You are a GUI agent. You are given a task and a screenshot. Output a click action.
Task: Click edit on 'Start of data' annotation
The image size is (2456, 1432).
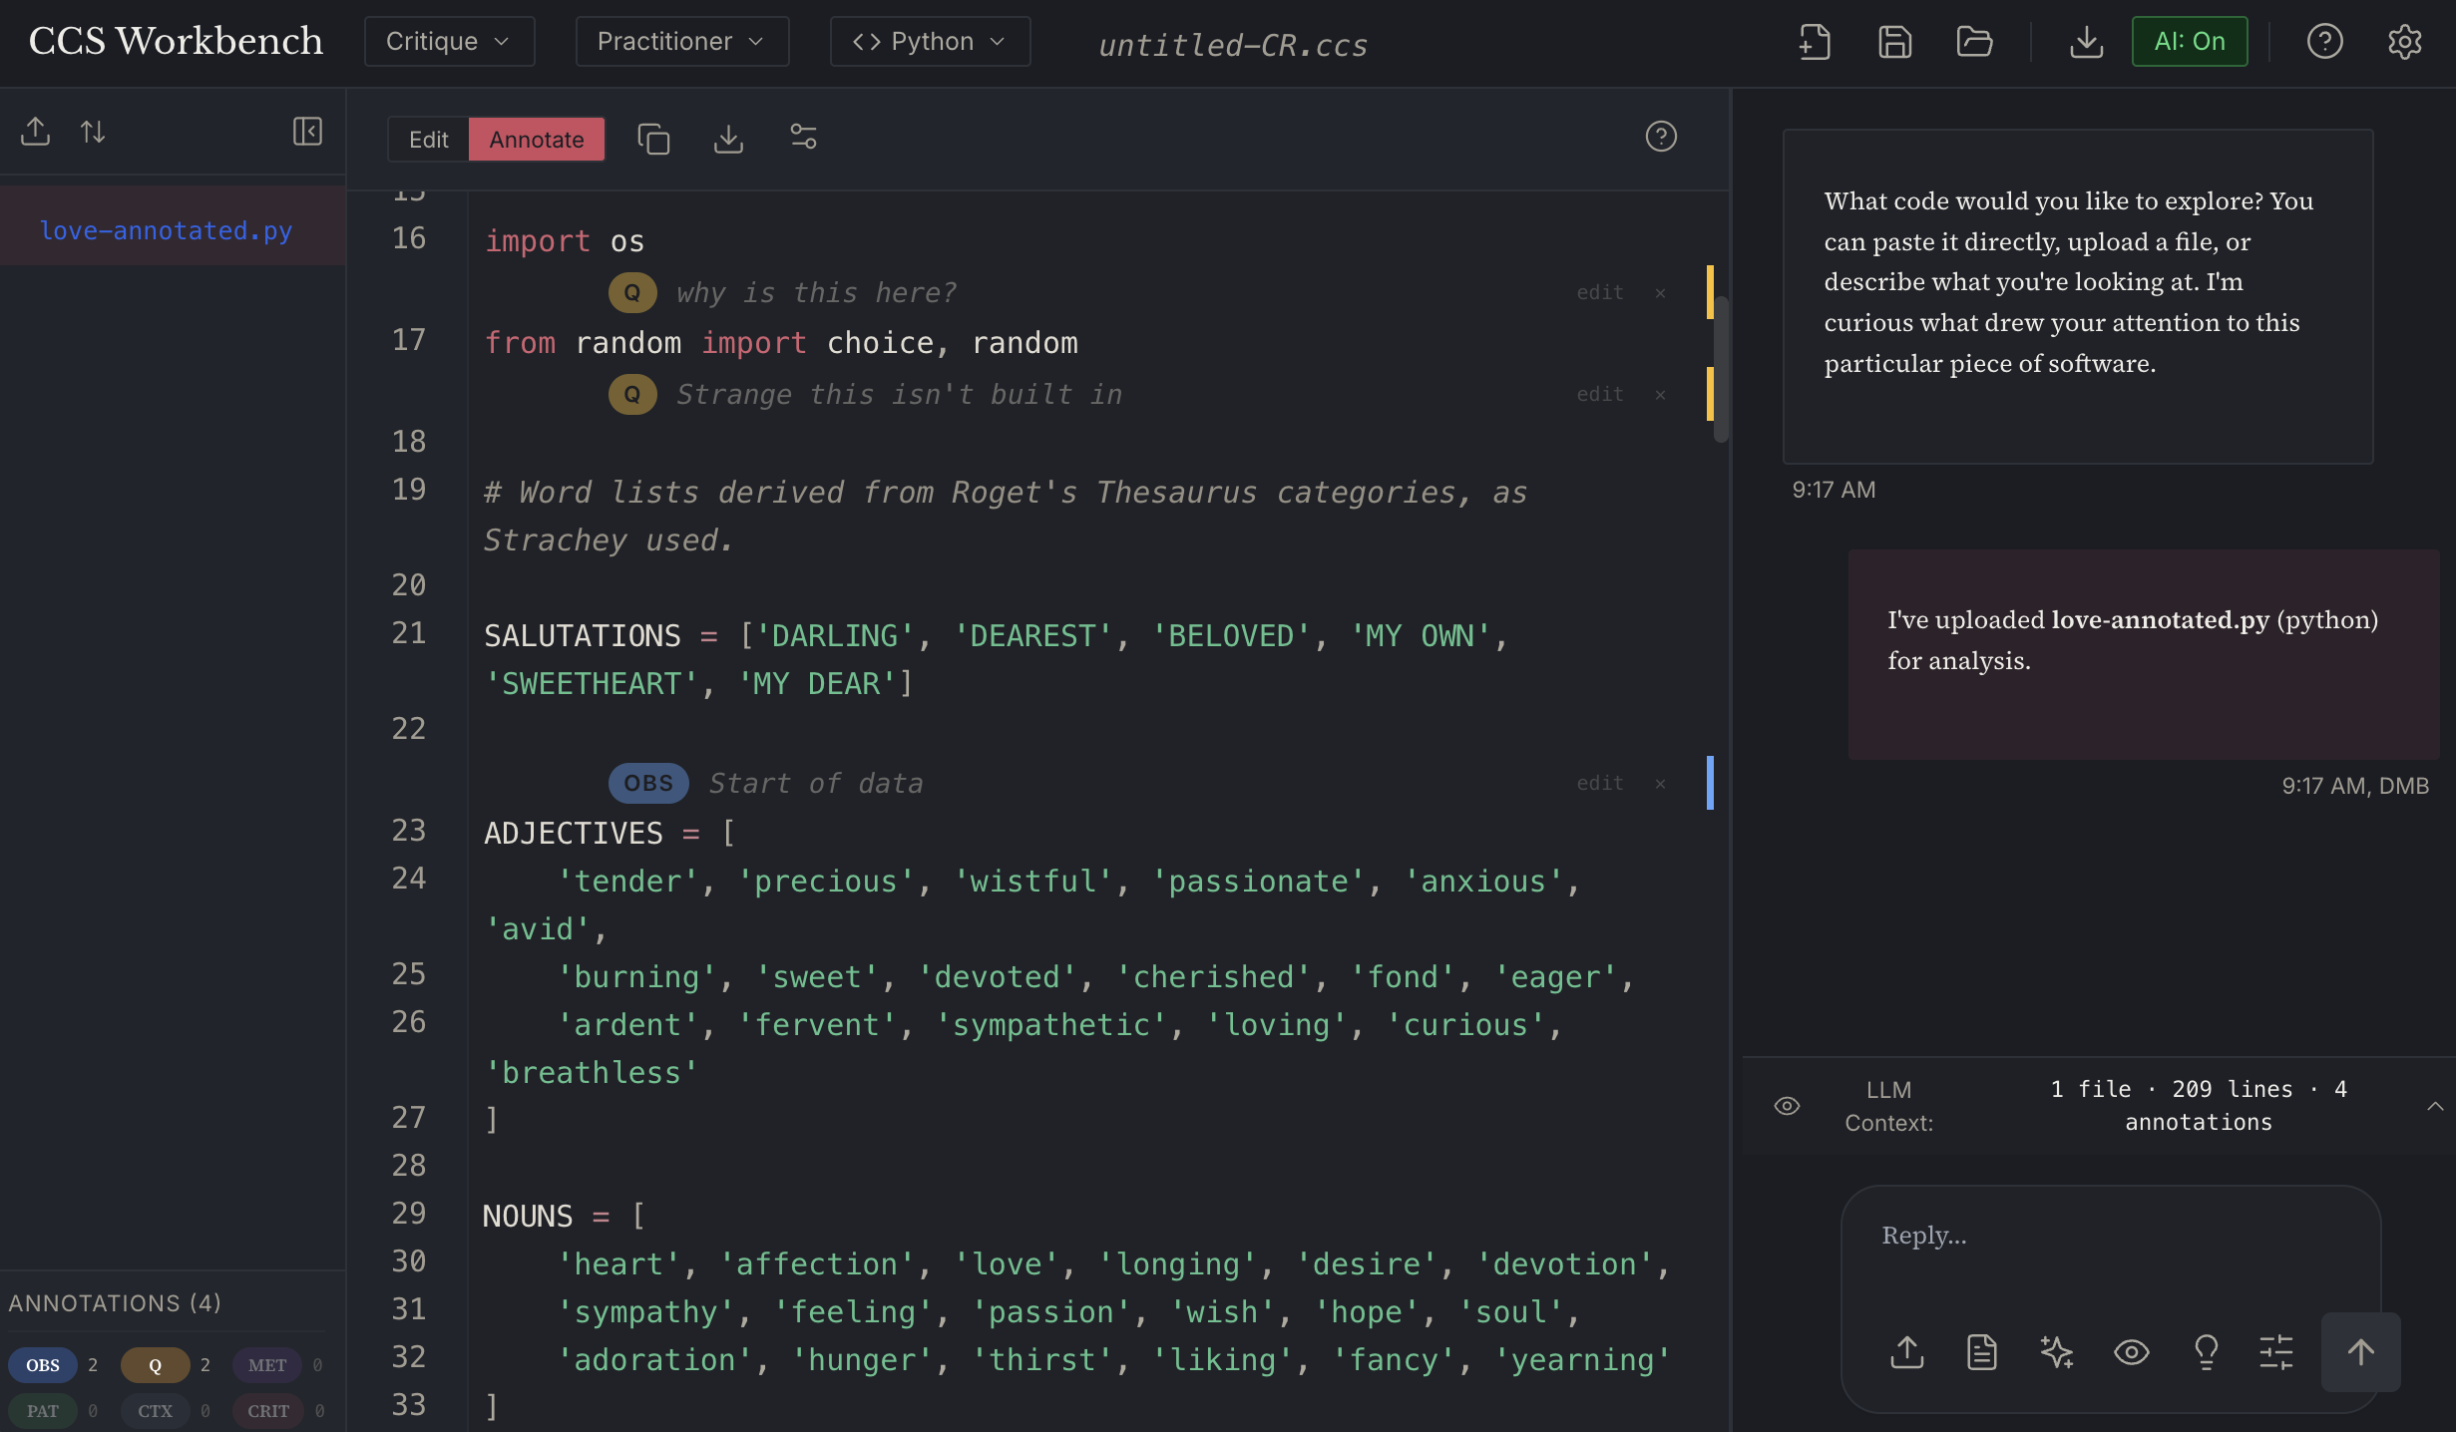[x=1599, y=784]
